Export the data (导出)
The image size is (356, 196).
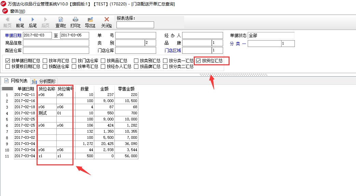pos(90,22)
